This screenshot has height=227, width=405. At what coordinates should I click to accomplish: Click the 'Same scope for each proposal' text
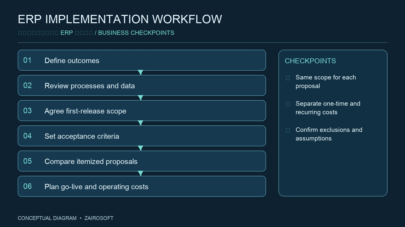pyautogui.click(x=326, y=81)
